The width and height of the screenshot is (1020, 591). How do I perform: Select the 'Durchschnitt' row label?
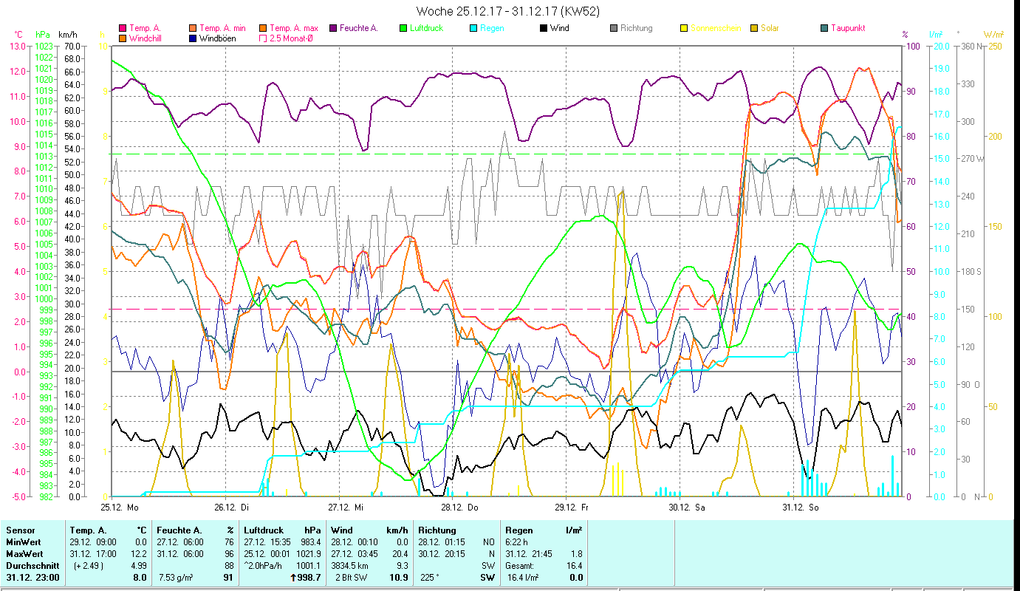pos(31,566)
